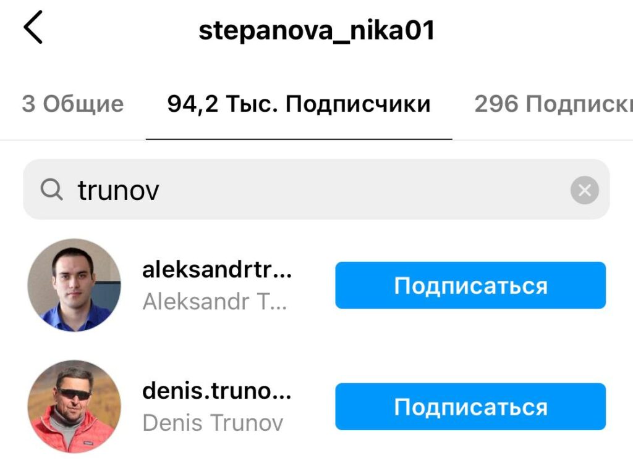633x474 pixels.
Task: Follow denis.truno... with Подписаться button
Action: coord(470,407)
